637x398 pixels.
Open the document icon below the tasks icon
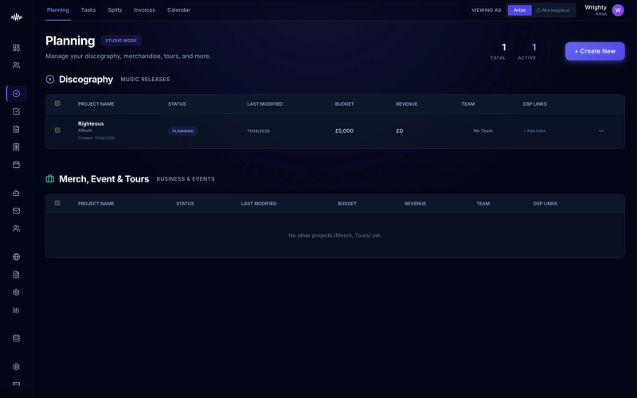click(16, 129)
